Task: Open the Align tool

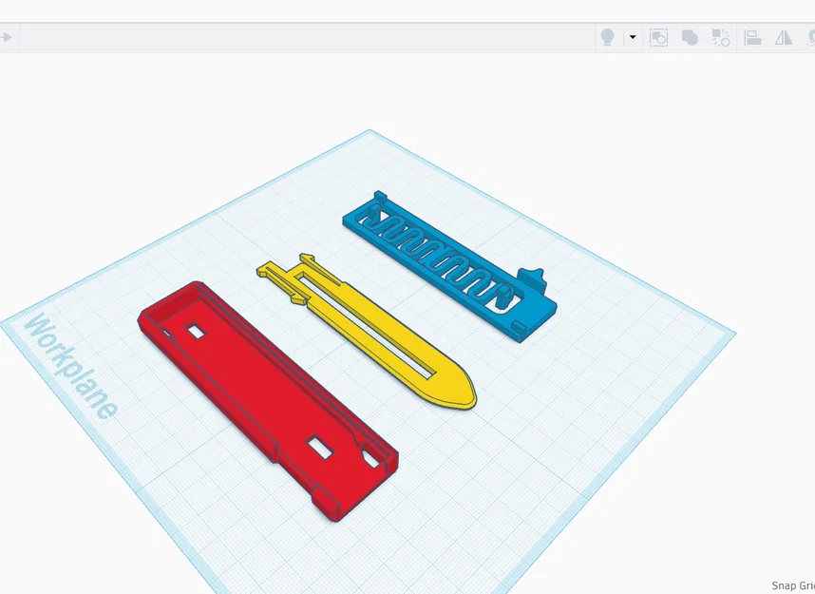Action: tap(752, 38)
